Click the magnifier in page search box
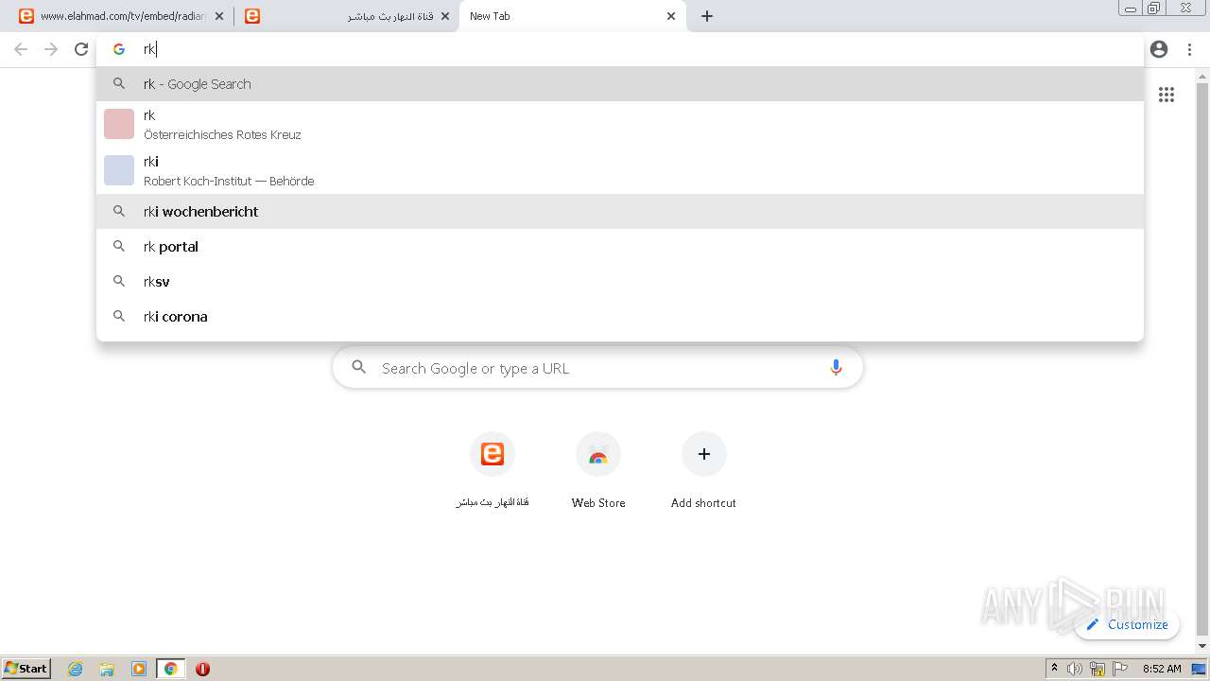Screen dimensions: 1210x681 tap(358, 367)
